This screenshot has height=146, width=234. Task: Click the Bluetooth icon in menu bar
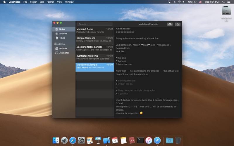174,2
